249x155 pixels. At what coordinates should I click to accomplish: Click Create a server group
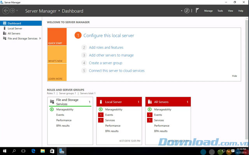click(x=105, y=63)
